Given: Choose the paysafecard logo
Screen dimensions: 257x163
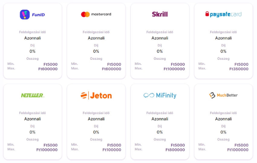Looking at the screenshot, I should (223, 14).
